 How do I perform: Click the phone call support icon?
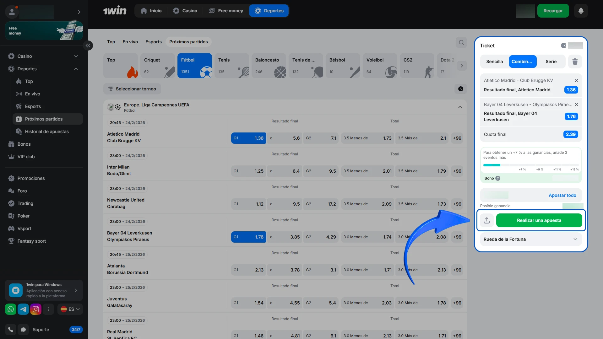(11, 330)
